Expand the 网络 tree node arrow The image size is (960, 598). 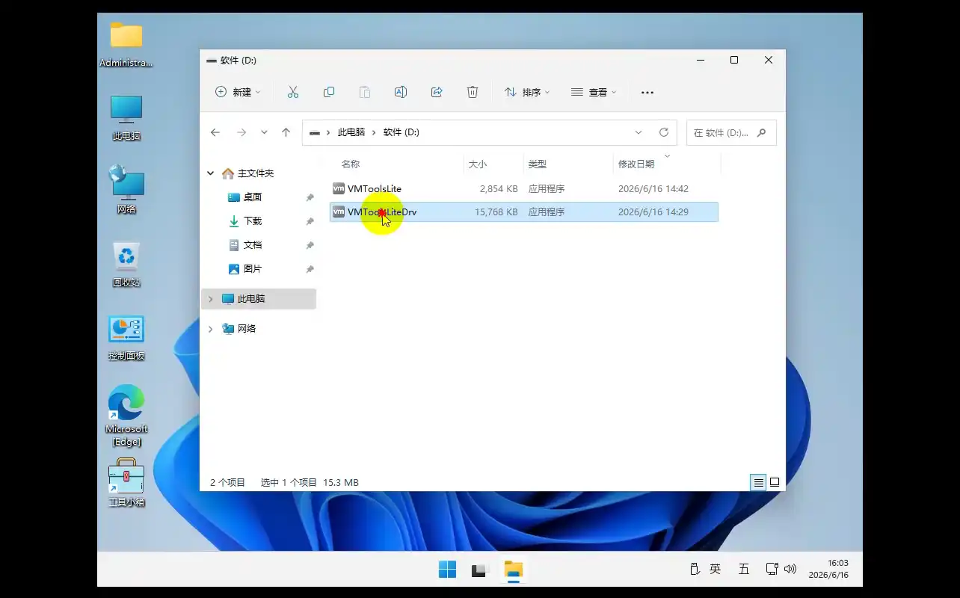pos(211,329)
